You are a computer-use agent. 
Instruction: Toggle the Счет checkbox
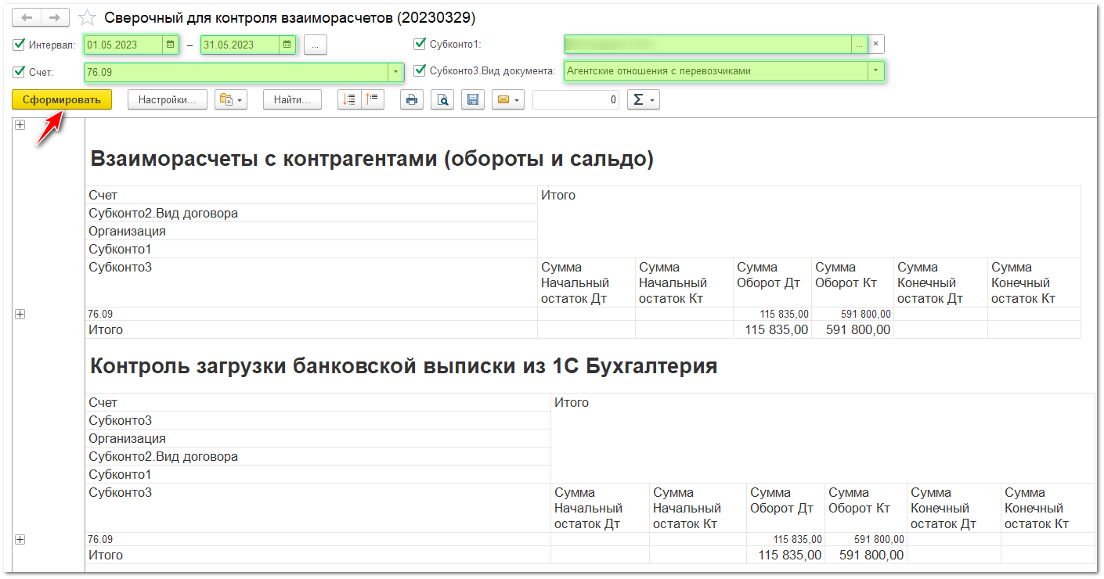20,72
